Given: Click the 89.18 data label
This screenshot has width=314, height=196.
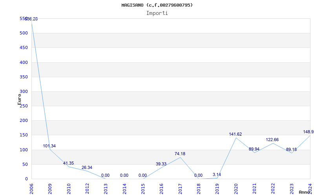Looking at the screenshot, I should (291, 150).
